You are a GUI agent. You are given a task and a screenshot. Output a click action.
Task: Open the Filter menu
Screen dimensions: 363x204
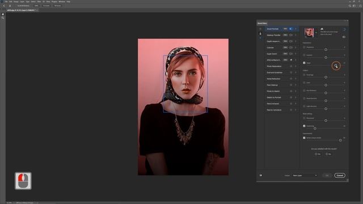[39, 2]
